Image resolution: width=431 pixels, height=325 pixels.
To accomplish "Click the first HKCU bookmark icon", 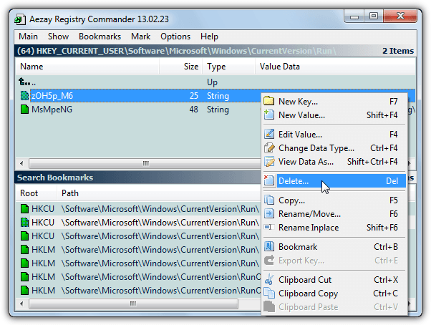I will point(25,209).
